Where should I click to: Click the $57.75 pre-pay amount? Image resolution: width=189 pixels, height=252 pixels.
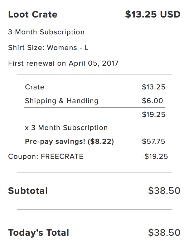[153, 142]
